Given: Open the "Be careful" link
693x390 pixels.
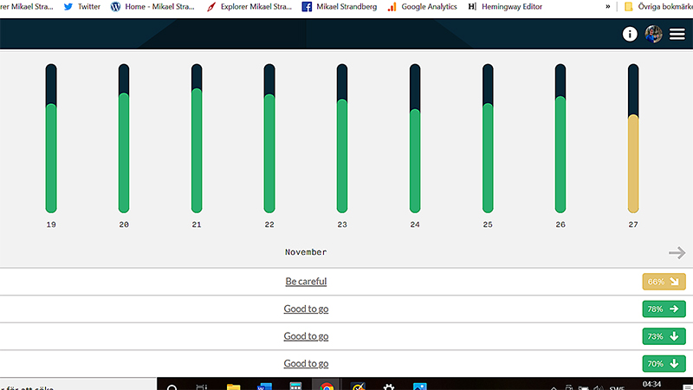Looking at the screenshot, I should (x=306, y=282).
